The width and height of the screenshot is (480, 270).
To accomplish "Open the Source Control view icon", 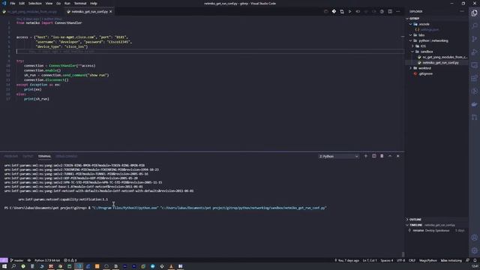I will click(x=474, y=39).
